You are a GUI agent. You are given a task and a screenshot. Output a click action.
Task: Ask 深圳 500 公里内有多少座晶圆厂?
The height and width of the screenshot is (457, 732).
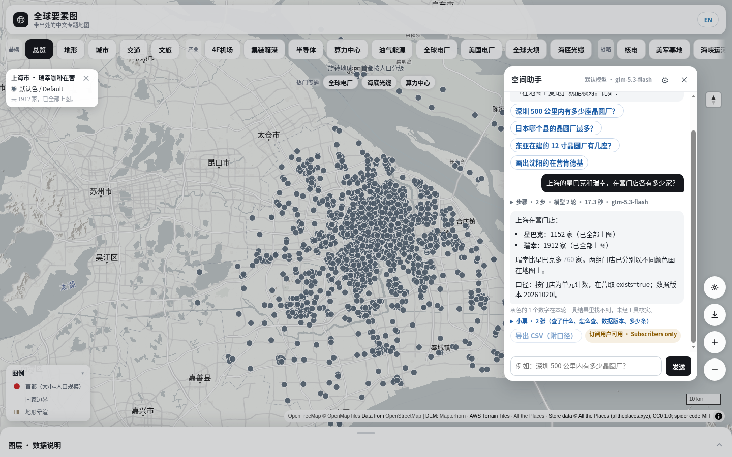567,111
